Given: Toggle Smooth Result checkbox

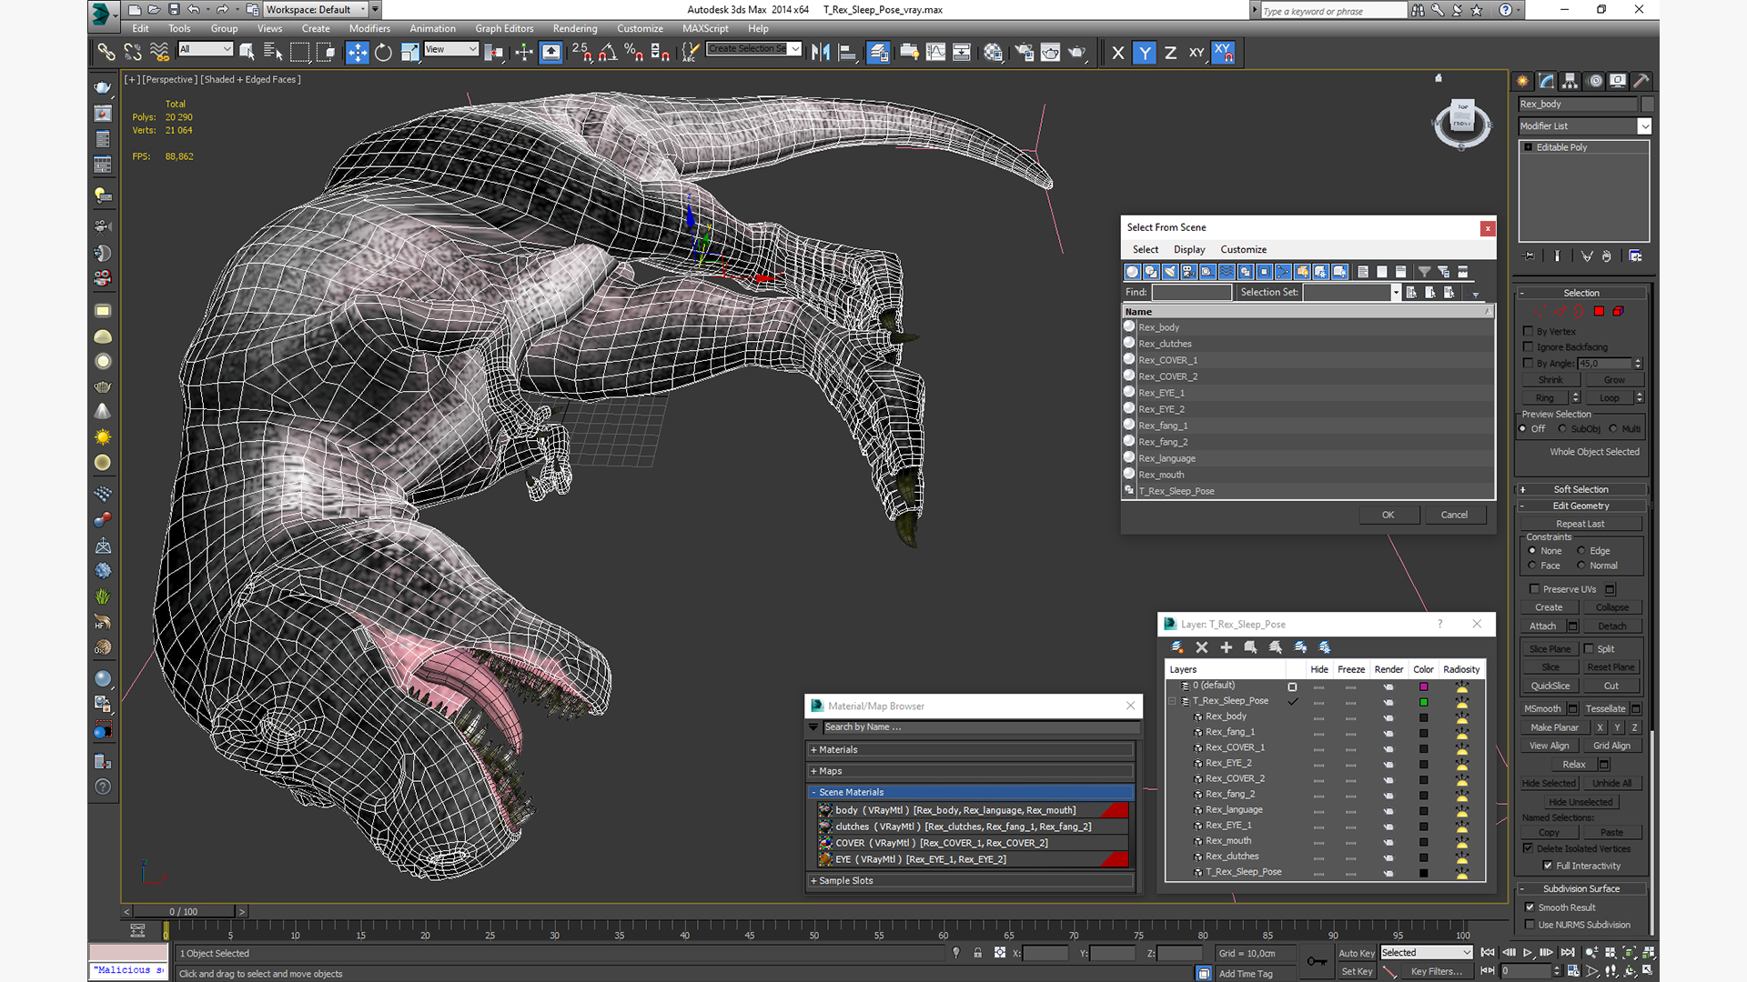Looking at the screenshot, I should (x=1530, y=907).
